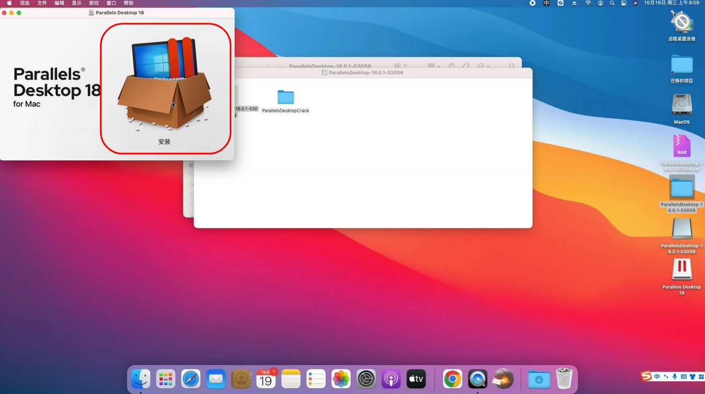The width and height of the screenshot is (705, 394).
Task: Select the ParallelsDesktop-18.0.1-53056 mounted disk image
Action: 682,229
